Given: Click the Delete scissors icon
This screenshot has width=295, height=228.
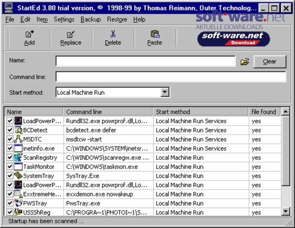Looking at the screenshot, I should click(x=113, y=34).
